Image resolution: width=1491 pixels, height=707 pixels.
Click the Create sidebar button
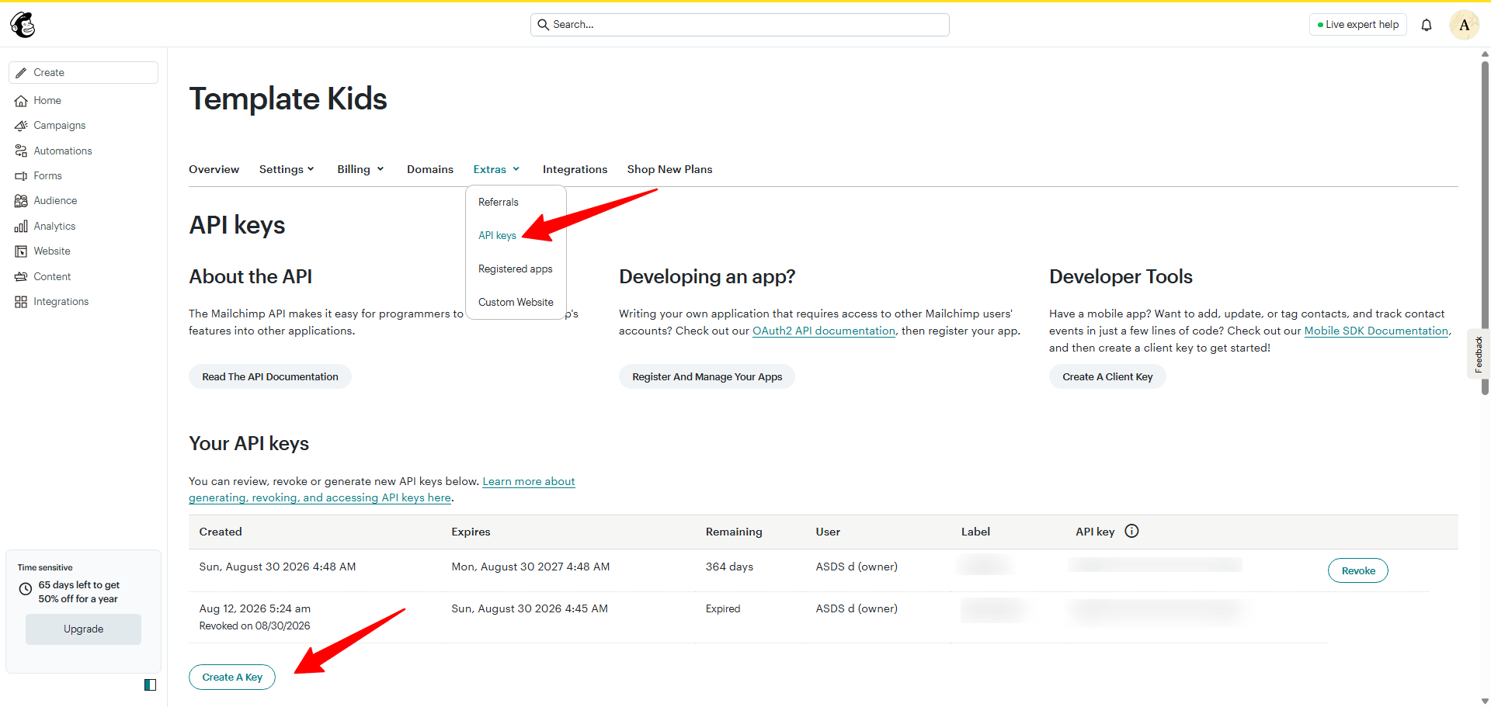tap(84, 73)
